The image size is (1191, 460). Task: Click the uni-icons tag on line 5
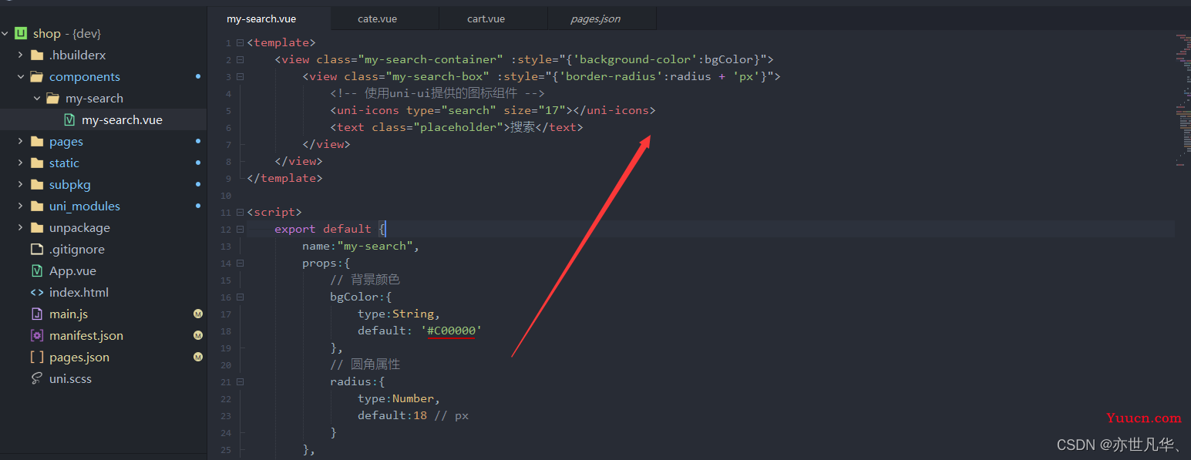tap(493, 110)
